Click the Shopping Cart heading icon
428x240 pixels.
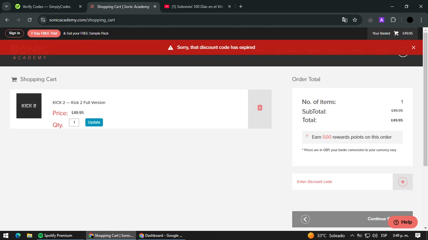(14, 80)
